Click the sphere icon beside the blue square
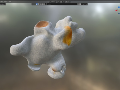This screenshot has width=120, height=90. click(38, 4)
